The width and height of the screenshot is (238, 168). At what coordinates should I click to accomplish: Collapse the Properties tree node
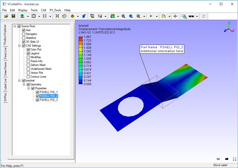(29, 88)
